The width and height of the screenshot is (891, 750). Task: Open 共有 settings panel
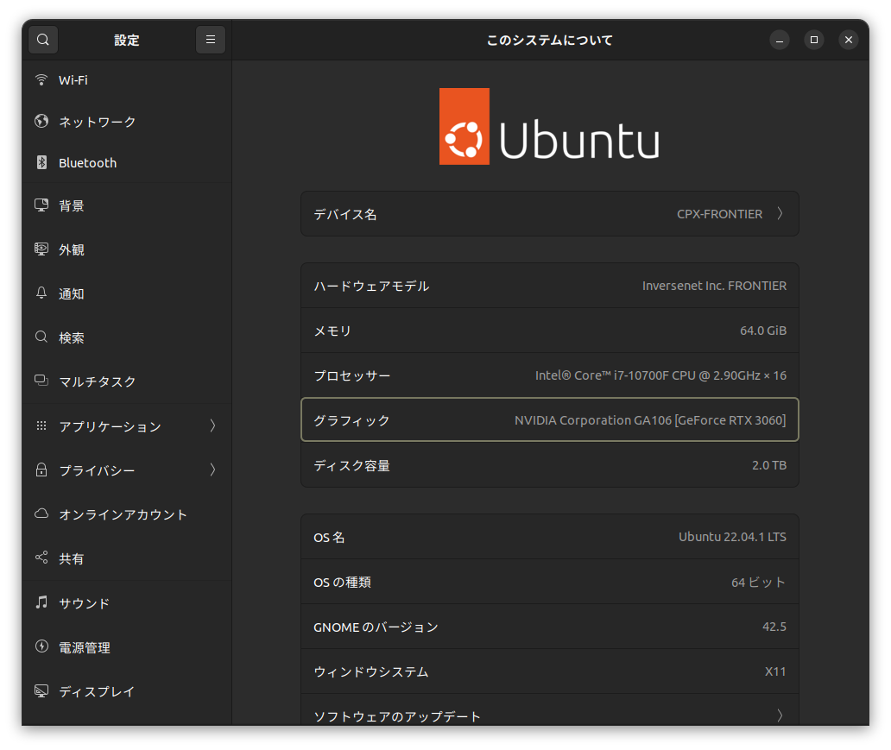127,558
